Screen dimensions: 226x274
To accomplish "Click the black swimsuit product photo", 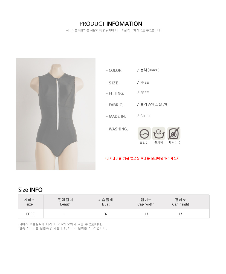I will [56, 114].
